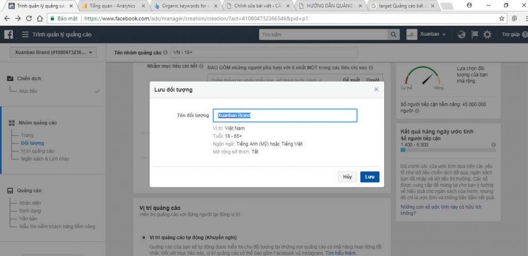
Task: Click the text Tuổi: 18 - 65+
Action: pos(227,136)
